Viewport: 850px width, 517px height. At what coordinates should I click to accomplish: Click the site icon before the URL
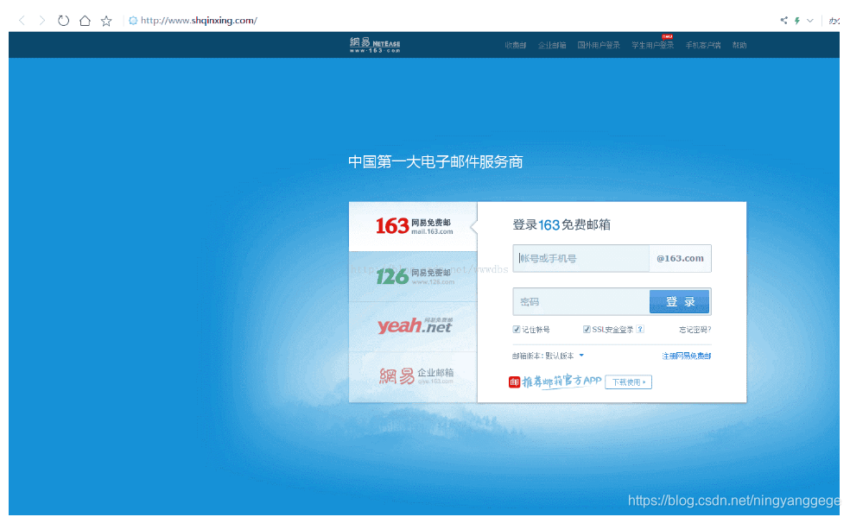click(x=133, y=21)
